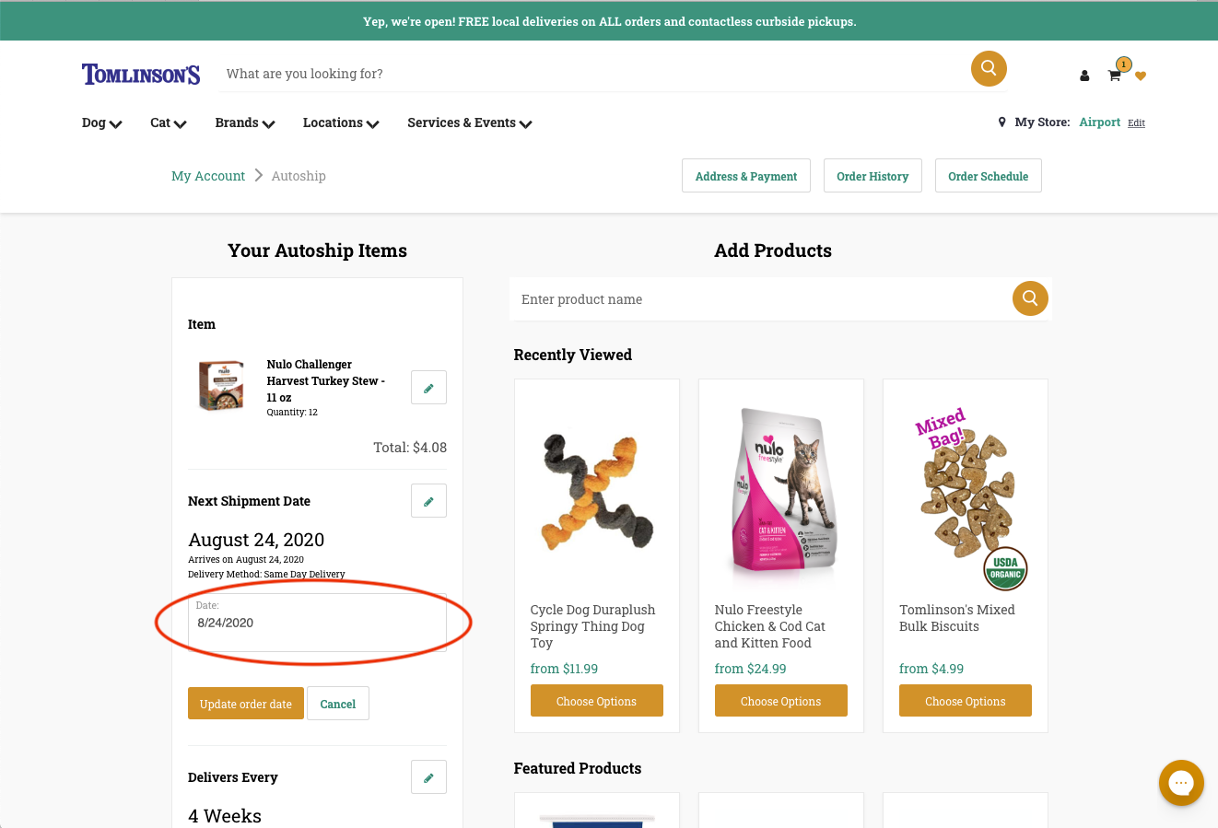The image size is (1218, 828).
Task: Click pencil icon beside Next Shipment Date
Action: coord(428,501)
